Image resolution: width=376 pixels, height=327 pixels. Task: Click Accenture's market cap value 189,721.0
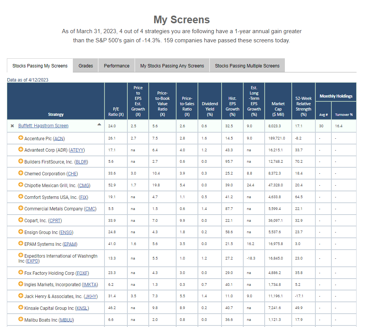(x=277, y=138)
